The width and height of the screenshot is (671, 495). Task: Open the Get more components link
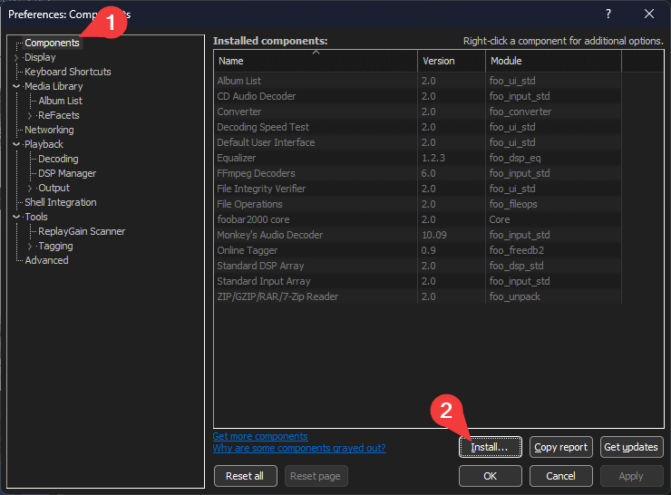click(260, 436)
